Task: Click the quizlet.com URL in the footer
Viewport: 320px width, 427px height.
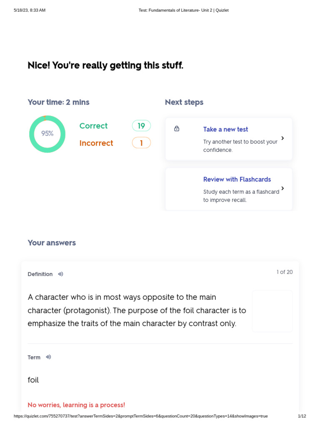Action: point(141,416)
